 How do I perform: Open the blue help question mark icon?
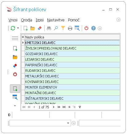pos(93,28)
